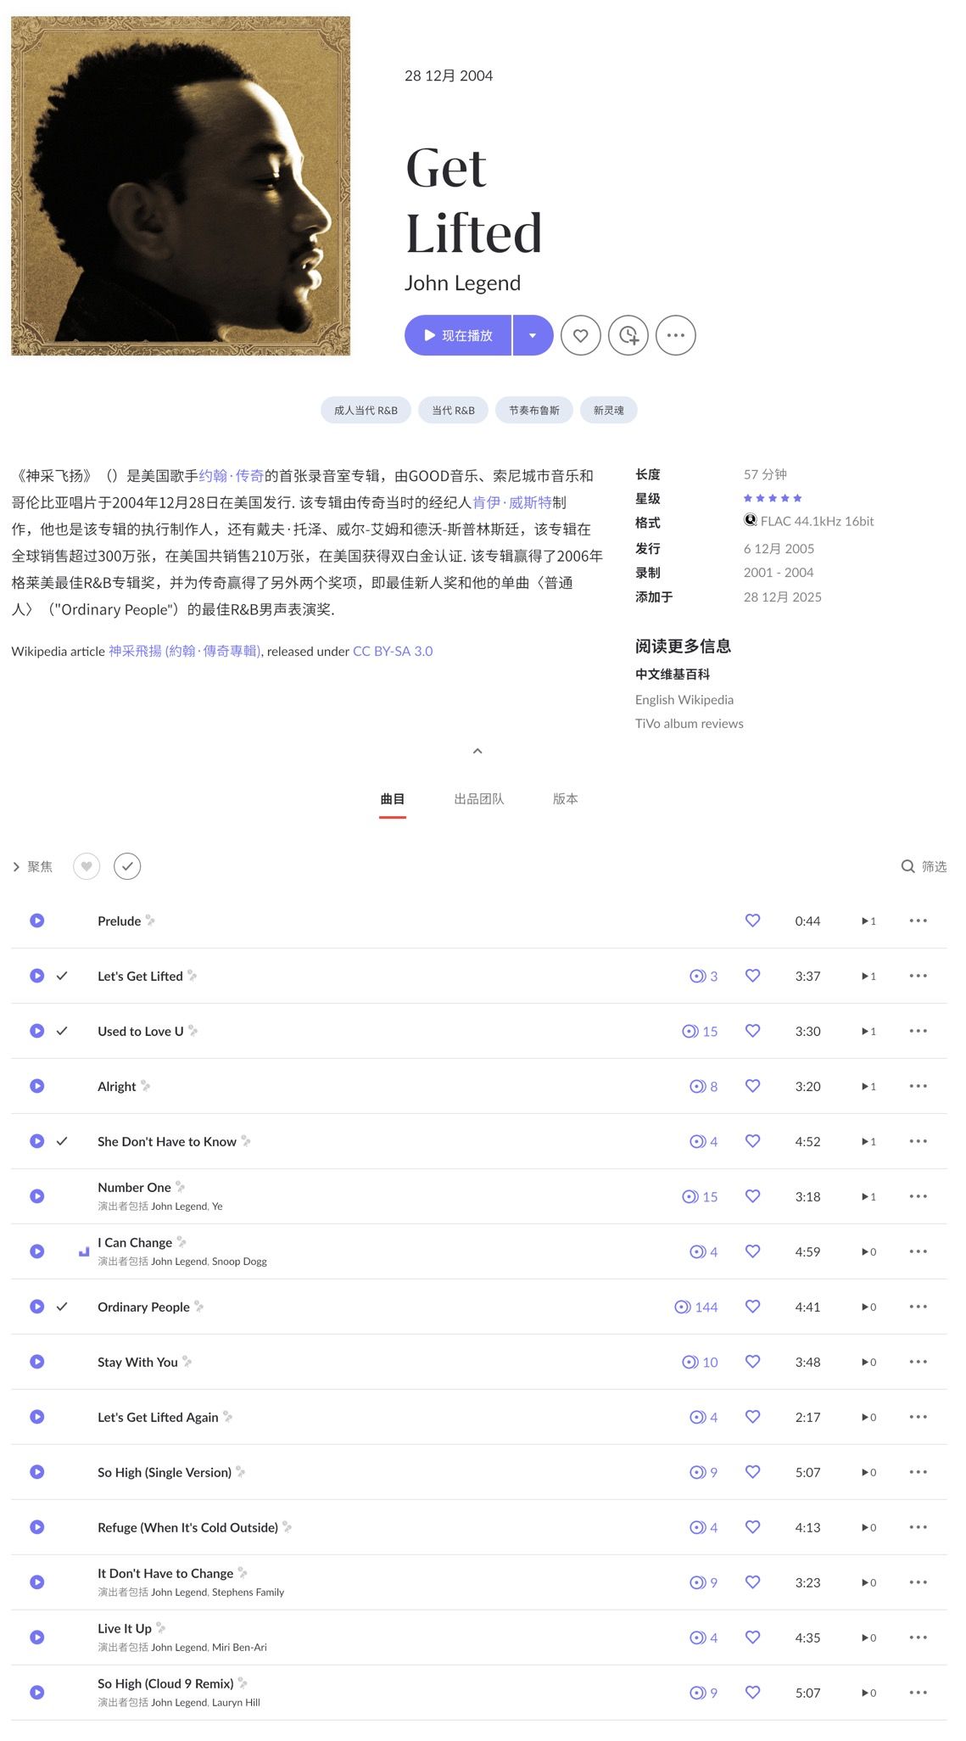Click the 现在播放 button

458,335
